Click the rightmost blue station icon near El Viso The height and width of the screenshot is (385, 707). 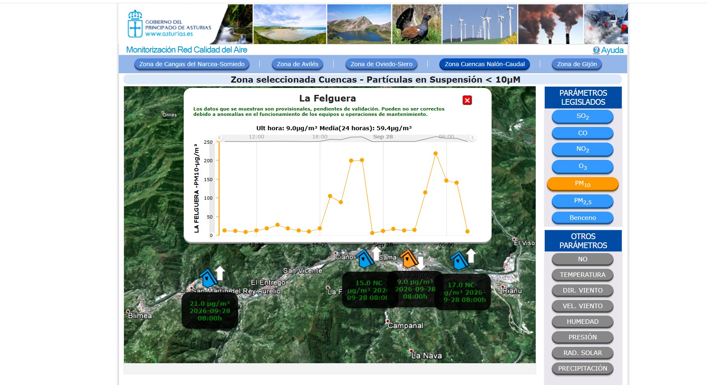point(459,260)
